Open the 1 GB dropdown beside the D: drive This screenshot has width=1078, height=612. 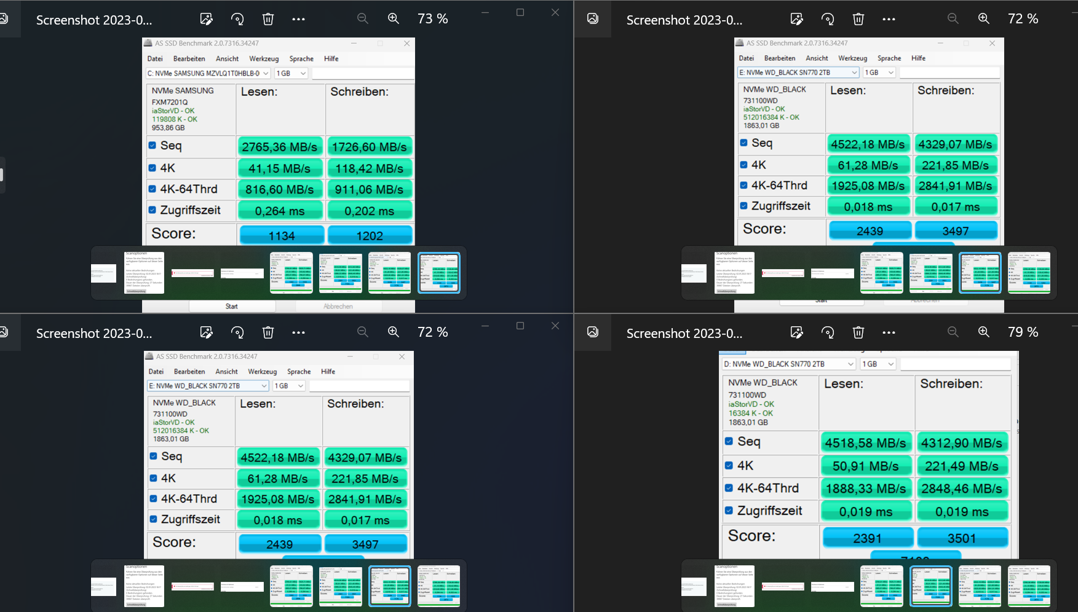878,364
